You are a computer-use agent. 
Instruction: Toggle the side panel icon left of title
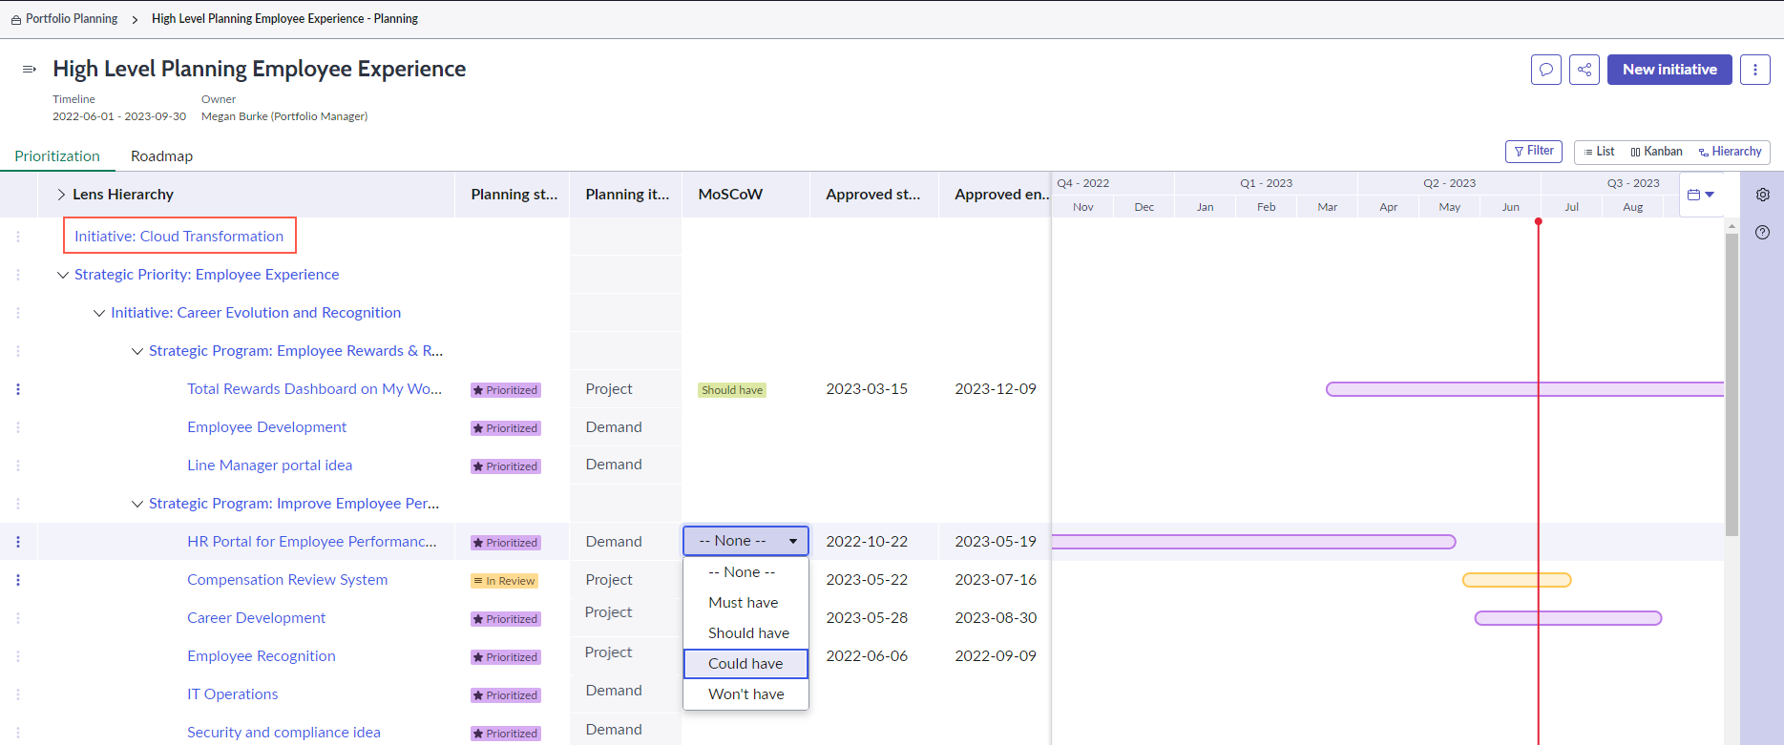(x=29, y=69)
